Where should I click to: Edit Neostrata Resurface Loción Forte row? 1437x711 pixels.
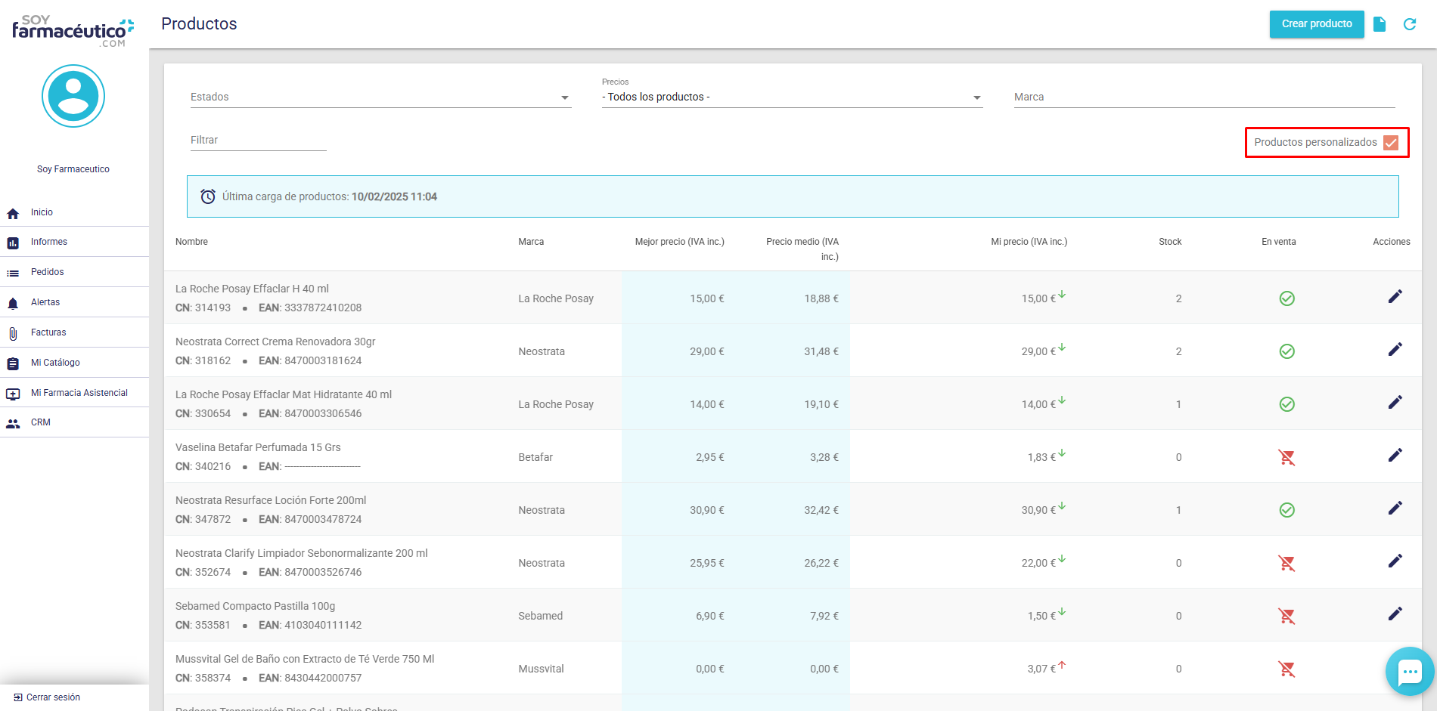coord(1395,508)
